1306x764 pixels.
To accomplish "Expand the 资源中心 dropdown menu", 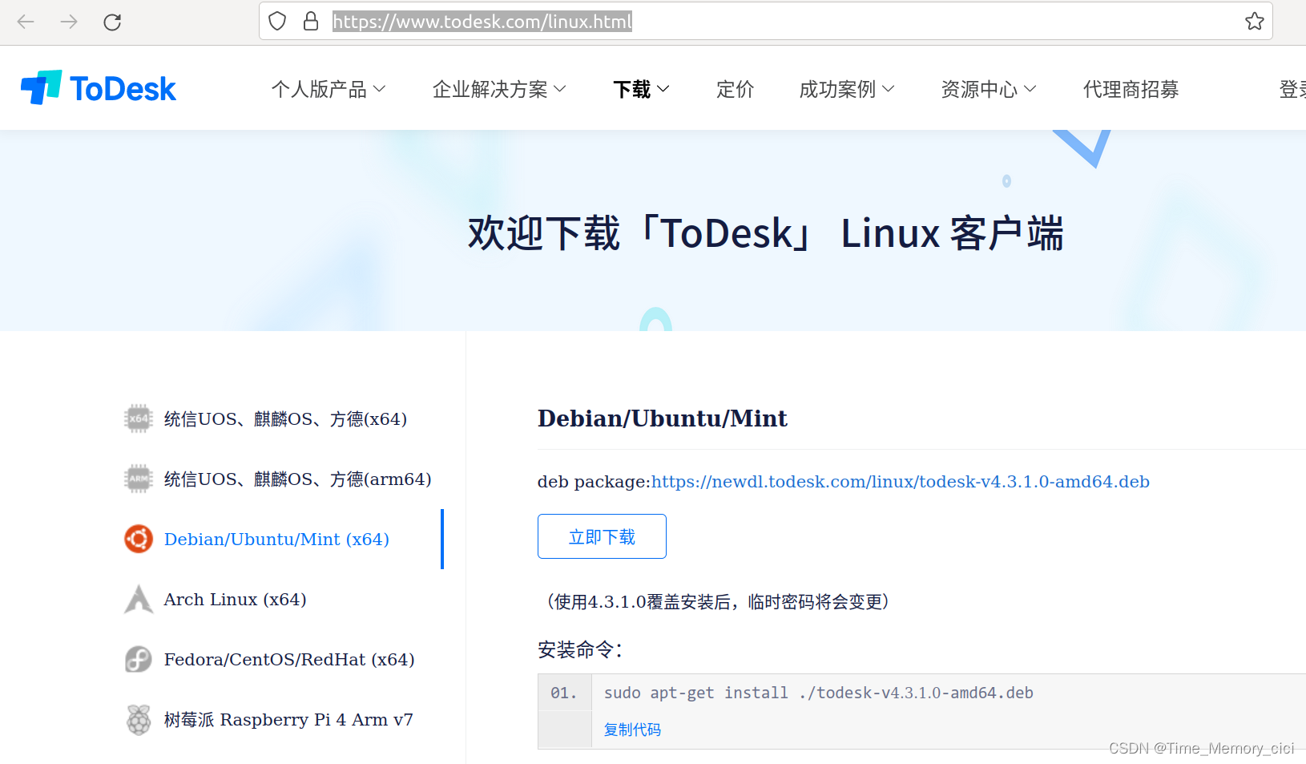I will [x=989, y=89].
